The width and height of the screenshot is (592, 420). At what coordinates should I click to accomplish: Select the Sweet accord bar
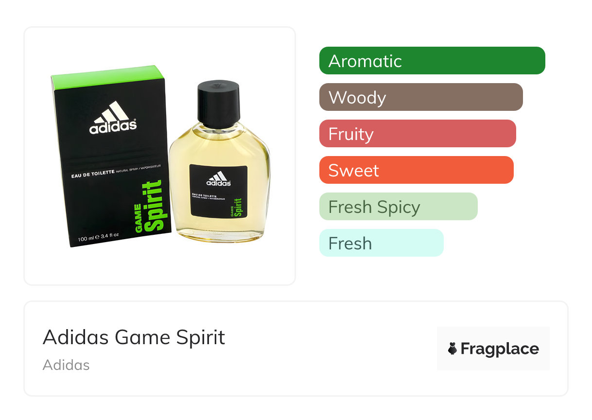417,170
